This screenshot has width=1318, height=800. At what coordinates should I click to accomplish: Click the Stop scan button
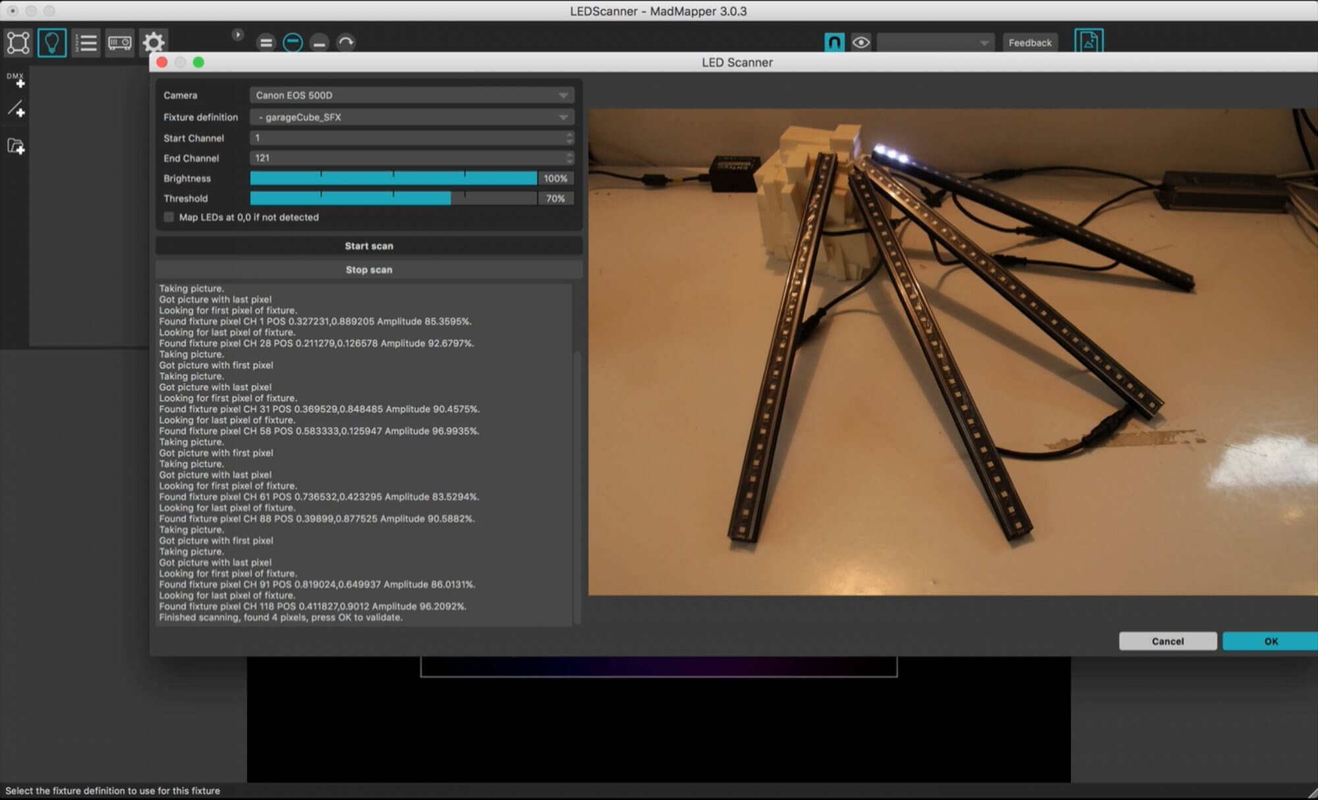(x=369, y=270)
